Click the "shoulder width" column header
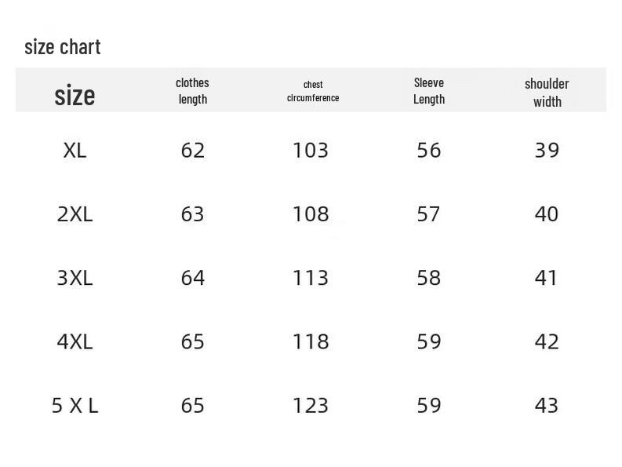The image size is (622, 467). click(547, 92)
